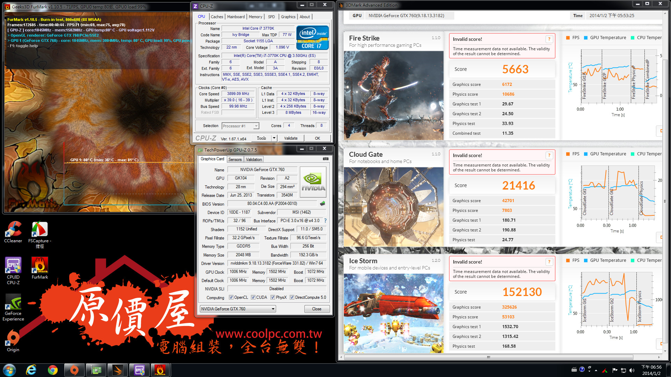Open the SPD tab in CPU-Z
The image size is (671, 377).
pos(272,17)
